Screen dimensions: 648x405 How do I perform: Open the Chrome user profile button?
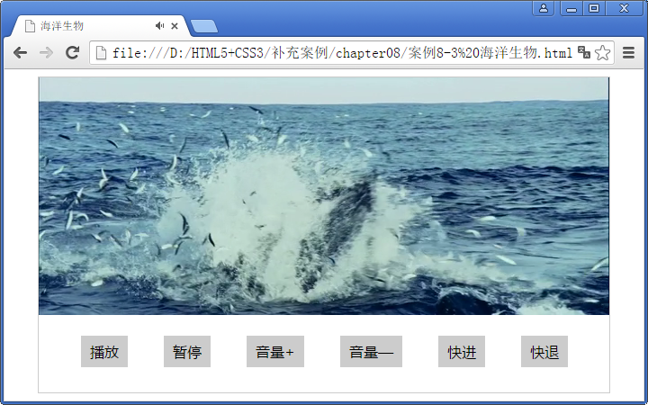[544, 8]
